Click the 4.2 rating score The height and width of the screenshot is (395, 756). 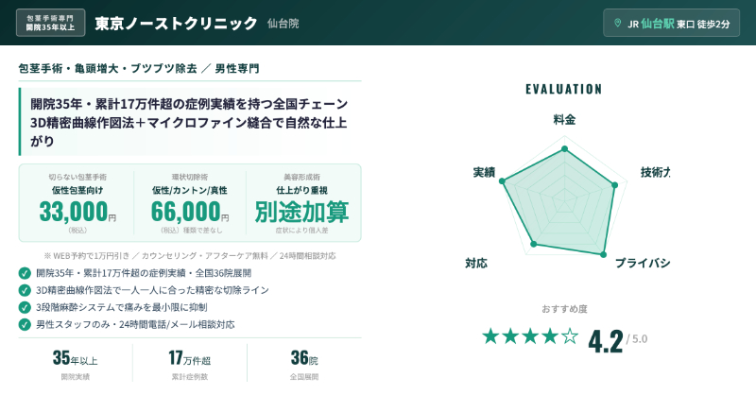tap(605, 339)
